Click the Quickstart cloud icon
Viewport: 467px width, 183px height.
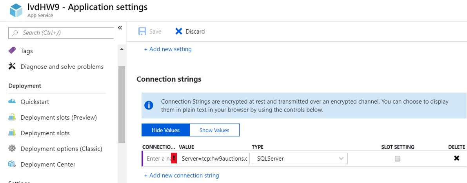(12, 102)
